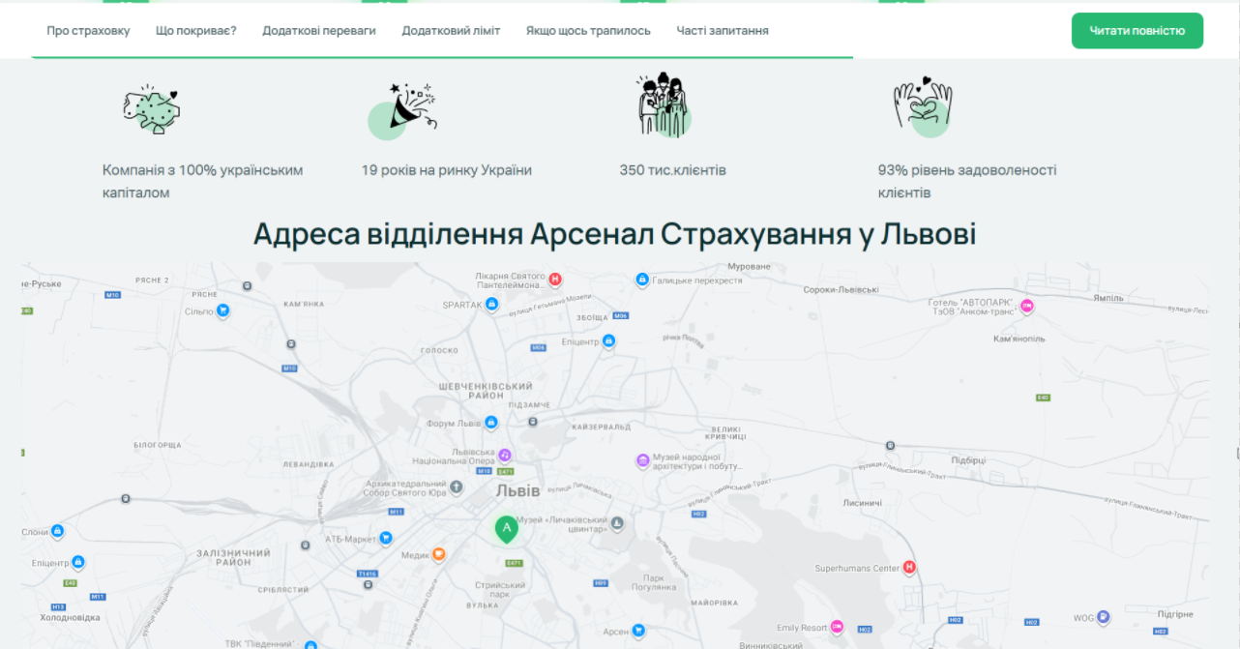Image resolution: width=1240 pixels, height=649 pixels.
Task: Click the Слони shopping pin
Action: click(x=58, y=532)
